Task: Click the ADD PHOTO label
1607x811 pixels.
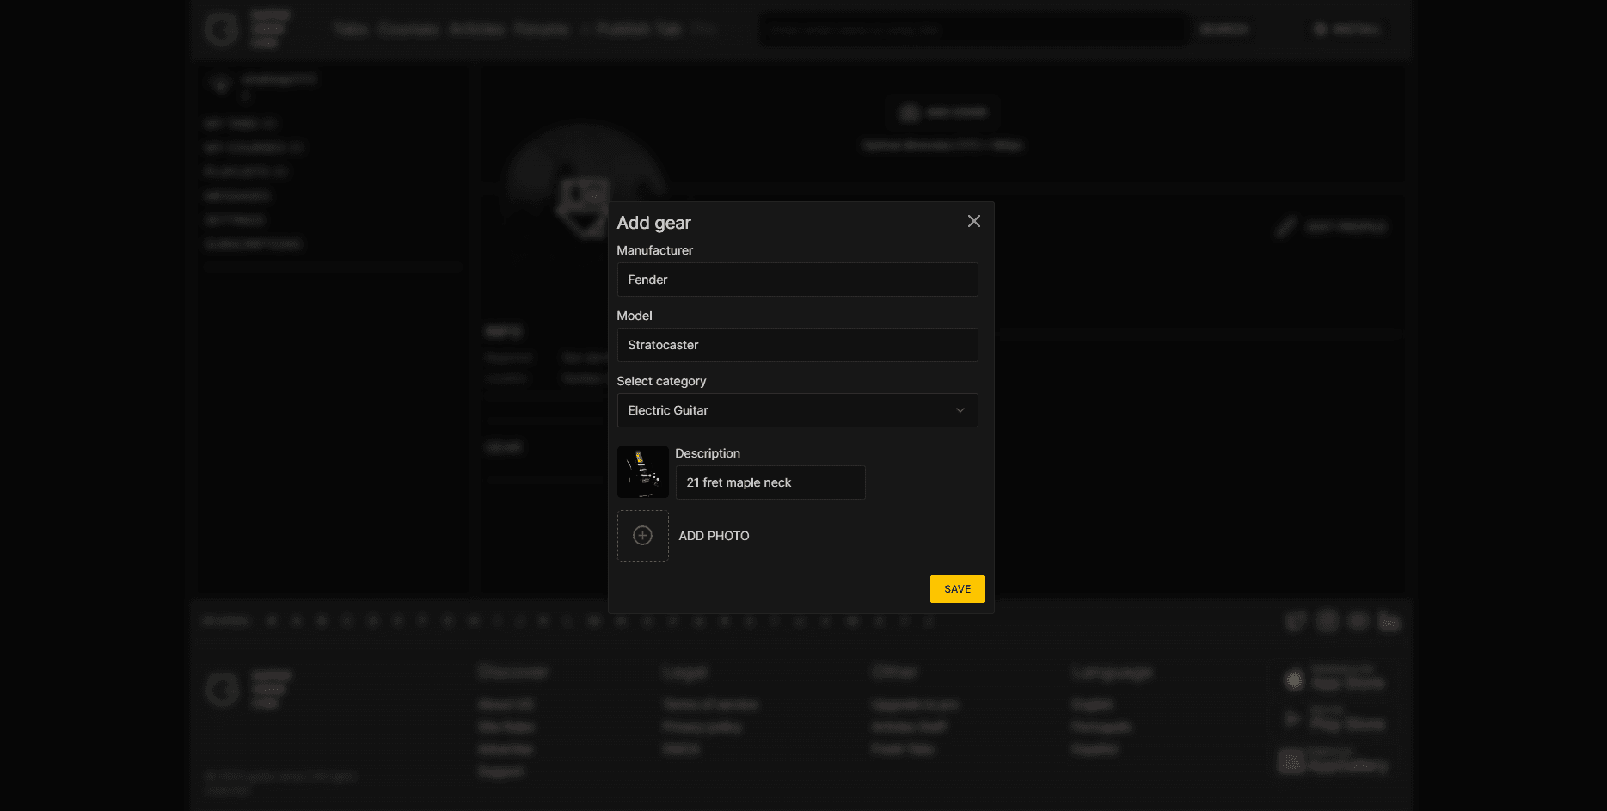Action: click(714, 536)
